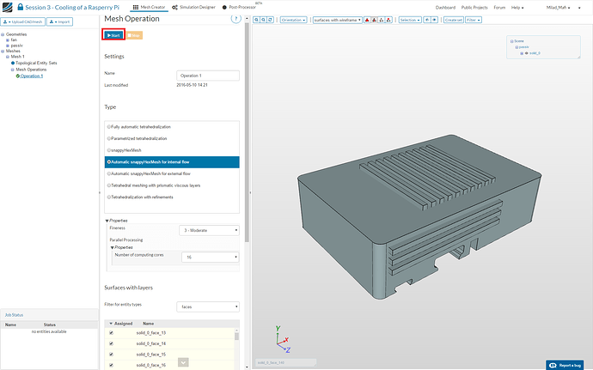Click the lock icon beside the project title
The image size is (593, 370).
tap(21, 6)
